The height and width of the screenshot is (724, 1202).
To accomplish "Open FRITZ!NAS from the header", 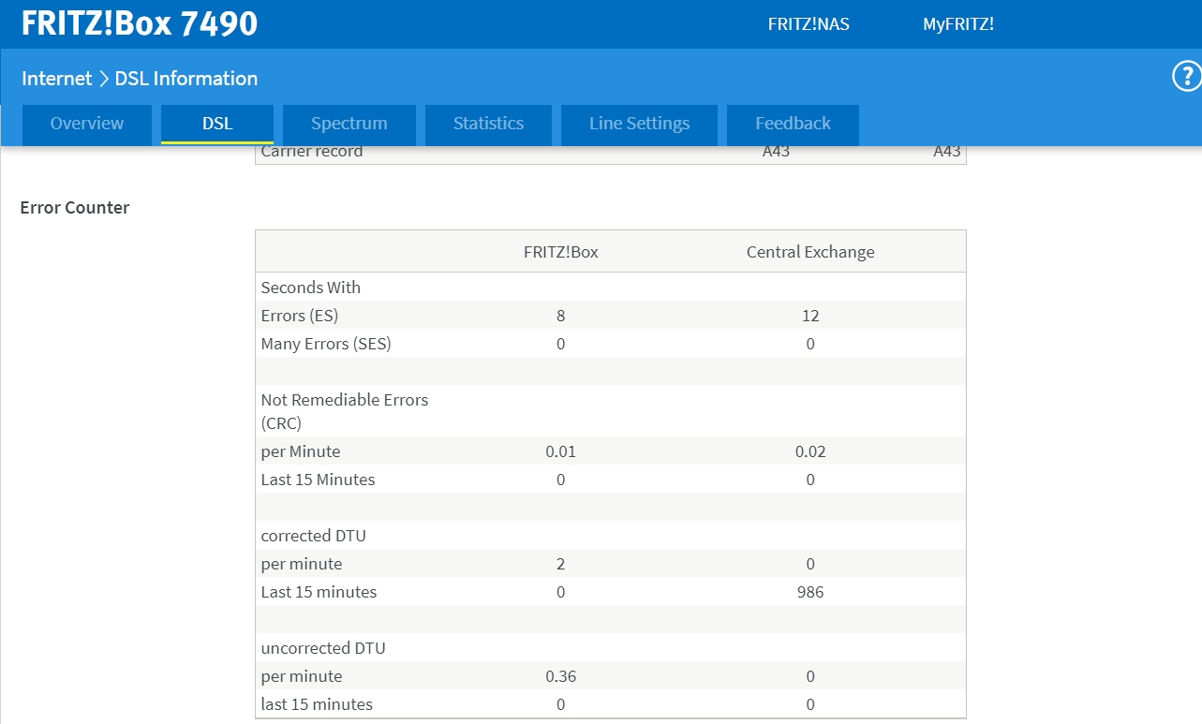I will pyautogui.click(x=808, y=24).
